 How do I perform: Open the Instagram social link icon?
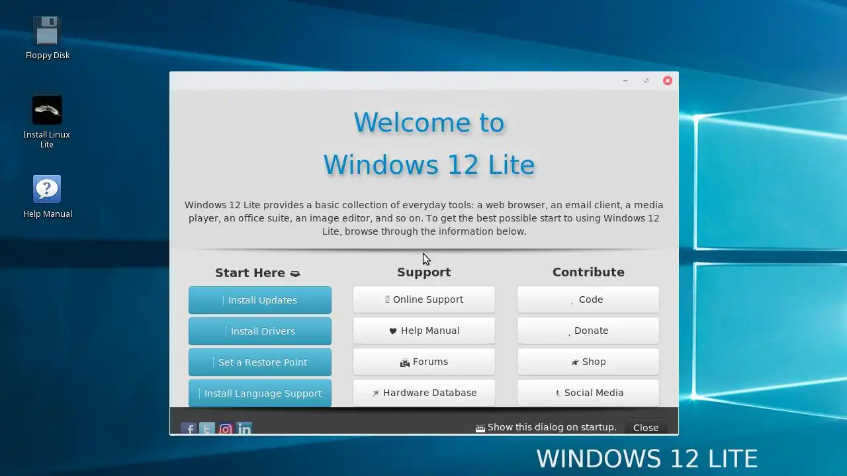(226, 429)
